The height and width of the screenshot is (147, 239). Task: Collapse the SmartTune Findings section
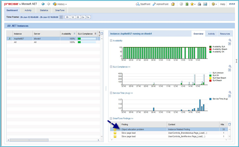111,118
